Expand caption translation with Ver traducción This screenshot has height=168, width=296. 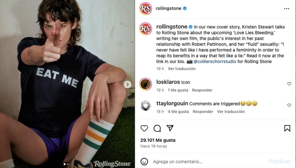tap(181, 69)
